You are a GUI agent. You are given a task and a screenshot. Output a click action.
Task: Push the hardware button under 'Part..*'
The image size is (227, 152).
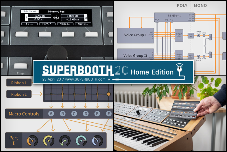(45, 34)
